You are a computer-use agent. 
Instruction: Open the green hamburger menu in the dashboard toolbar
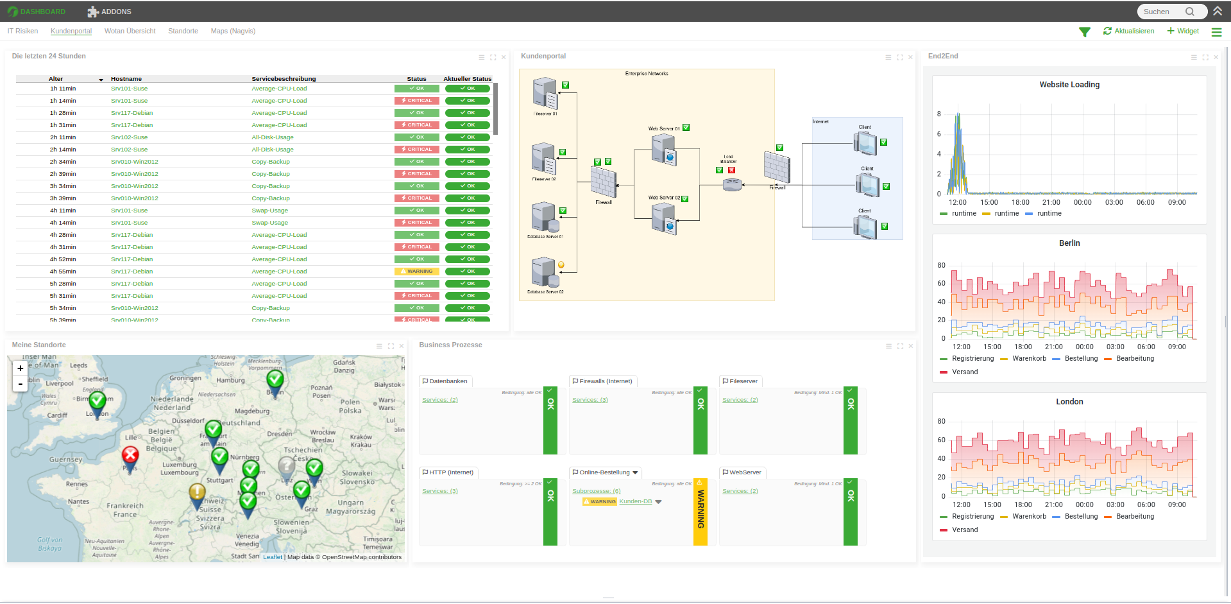1216,31
